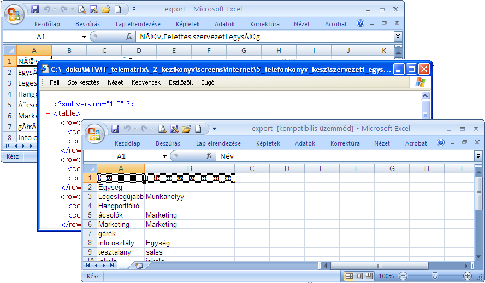Collapse the third row node in XML viewer
The height and width of the screenshot is (283, 485).
[x=55, y=197]
